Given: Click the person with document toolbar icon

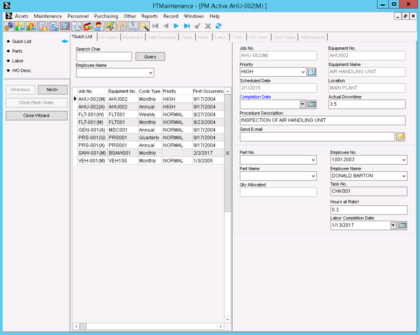Looking at the screenshot, I should click(x=99, y=26).
